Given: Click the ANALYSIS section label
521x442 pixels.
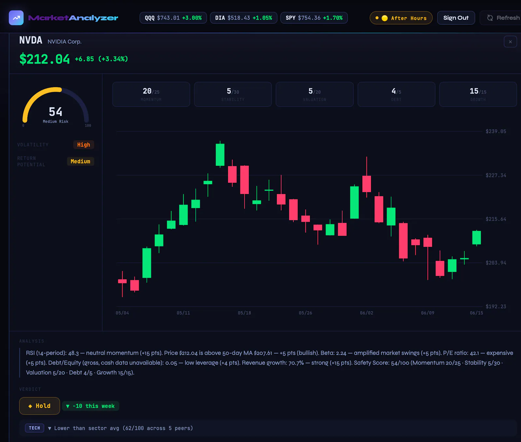Looking at the screenshot, I should click(x=32, y=341).
